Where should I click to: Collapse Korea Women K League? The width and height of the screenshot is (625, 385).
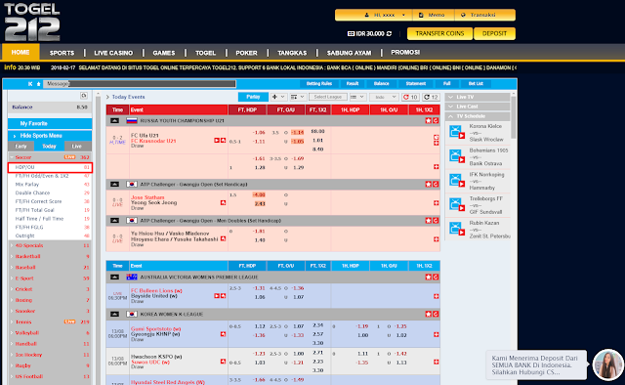coord(114,314)
